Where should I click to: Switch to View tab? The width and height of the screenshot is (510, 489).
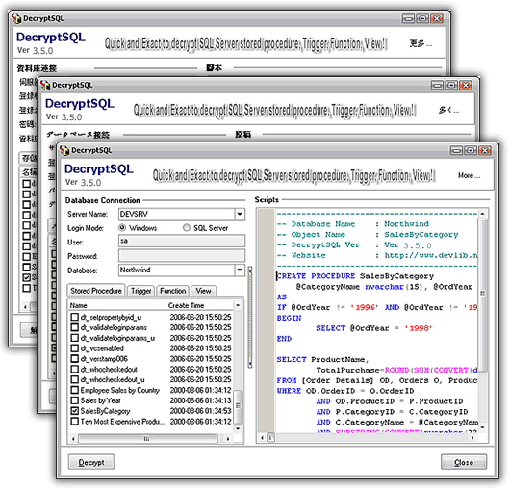pos(203,291)
